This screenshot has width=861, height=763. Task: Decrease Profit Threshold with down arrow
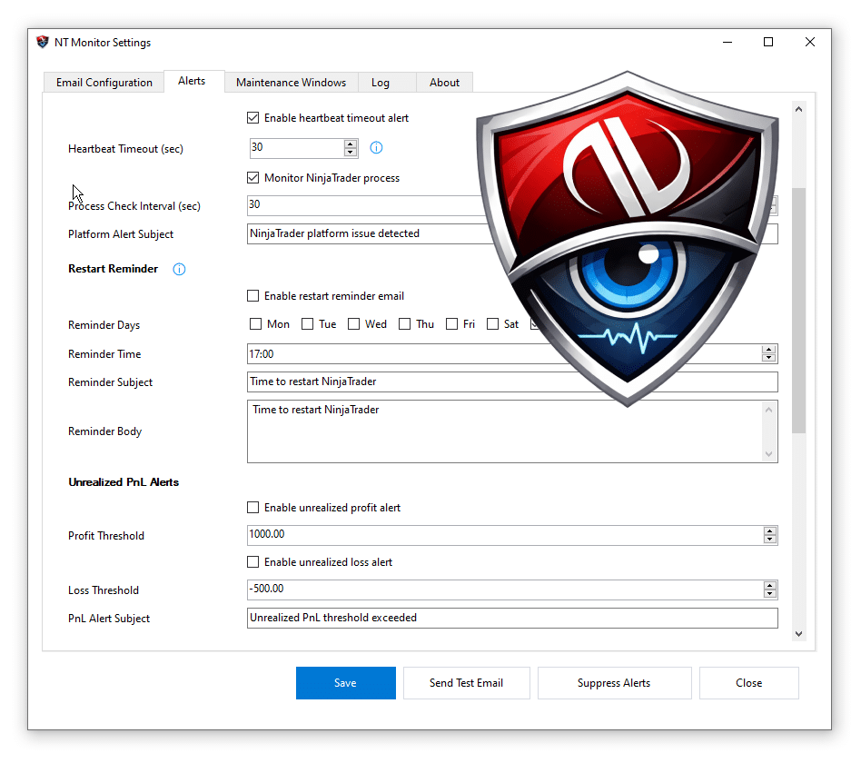[770, 539]
